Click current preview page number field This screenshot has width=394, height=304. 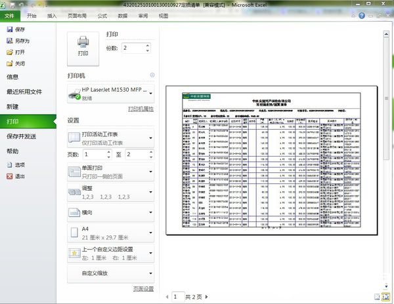(x=178, y=297)
